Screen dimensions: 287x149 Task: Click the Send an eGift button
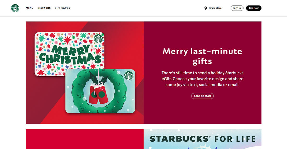202,96
